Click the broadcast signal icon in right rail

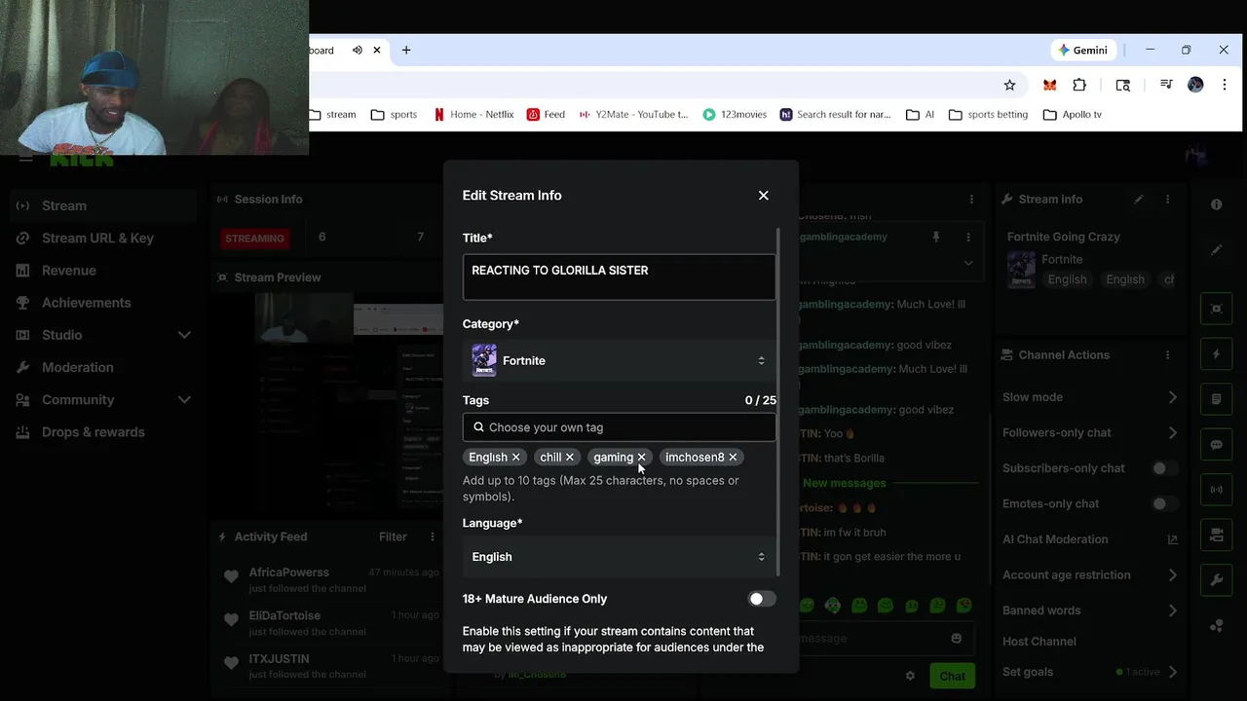[1216, 490]
